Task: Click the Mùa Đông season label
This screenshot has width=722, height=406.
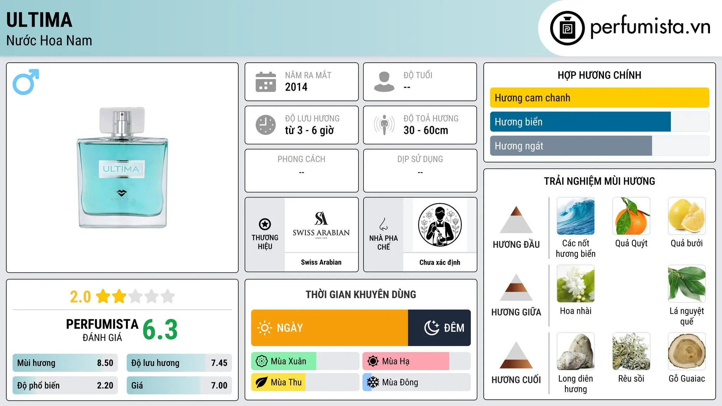Action: [x=400, y=382]
